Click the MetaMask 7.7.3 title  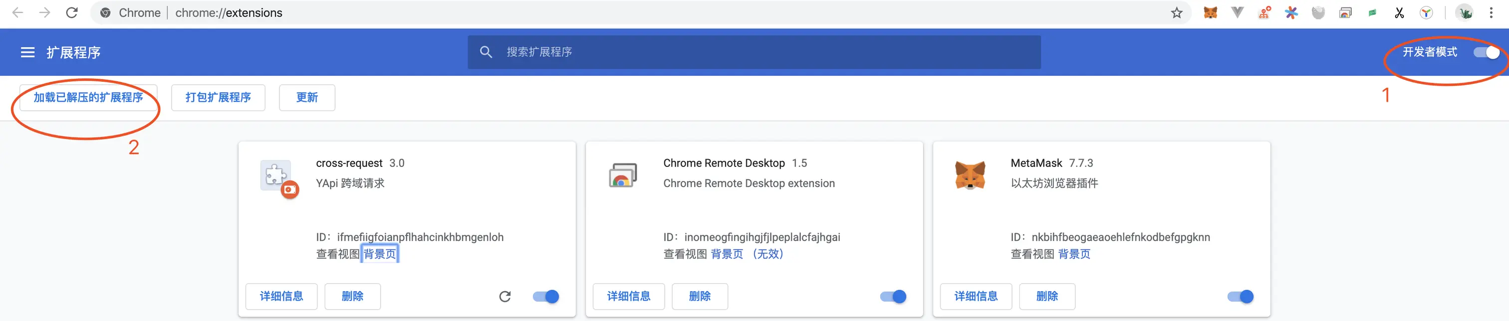(1051, 163)
